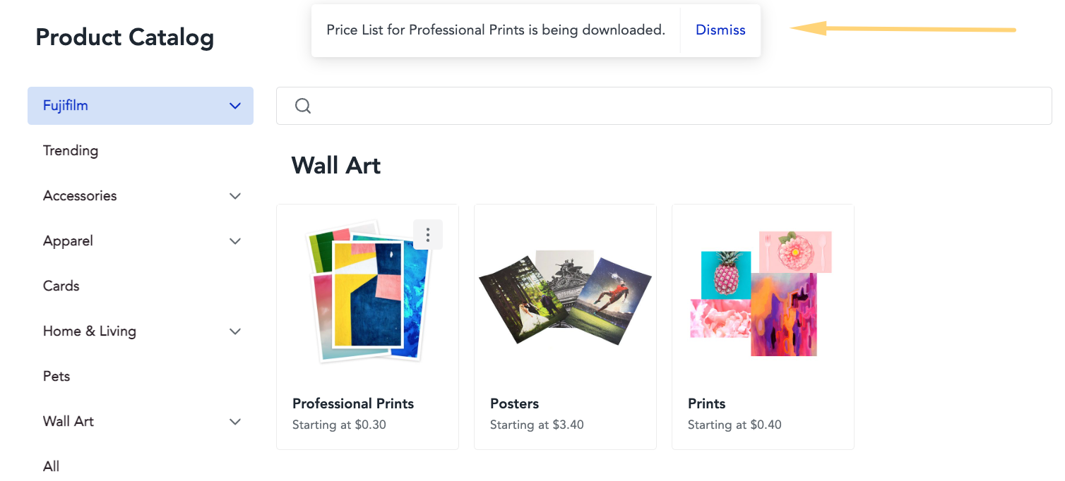Open the Professional Prints three-dot menu
This screenshot has width=1065, height=481.
428,235
